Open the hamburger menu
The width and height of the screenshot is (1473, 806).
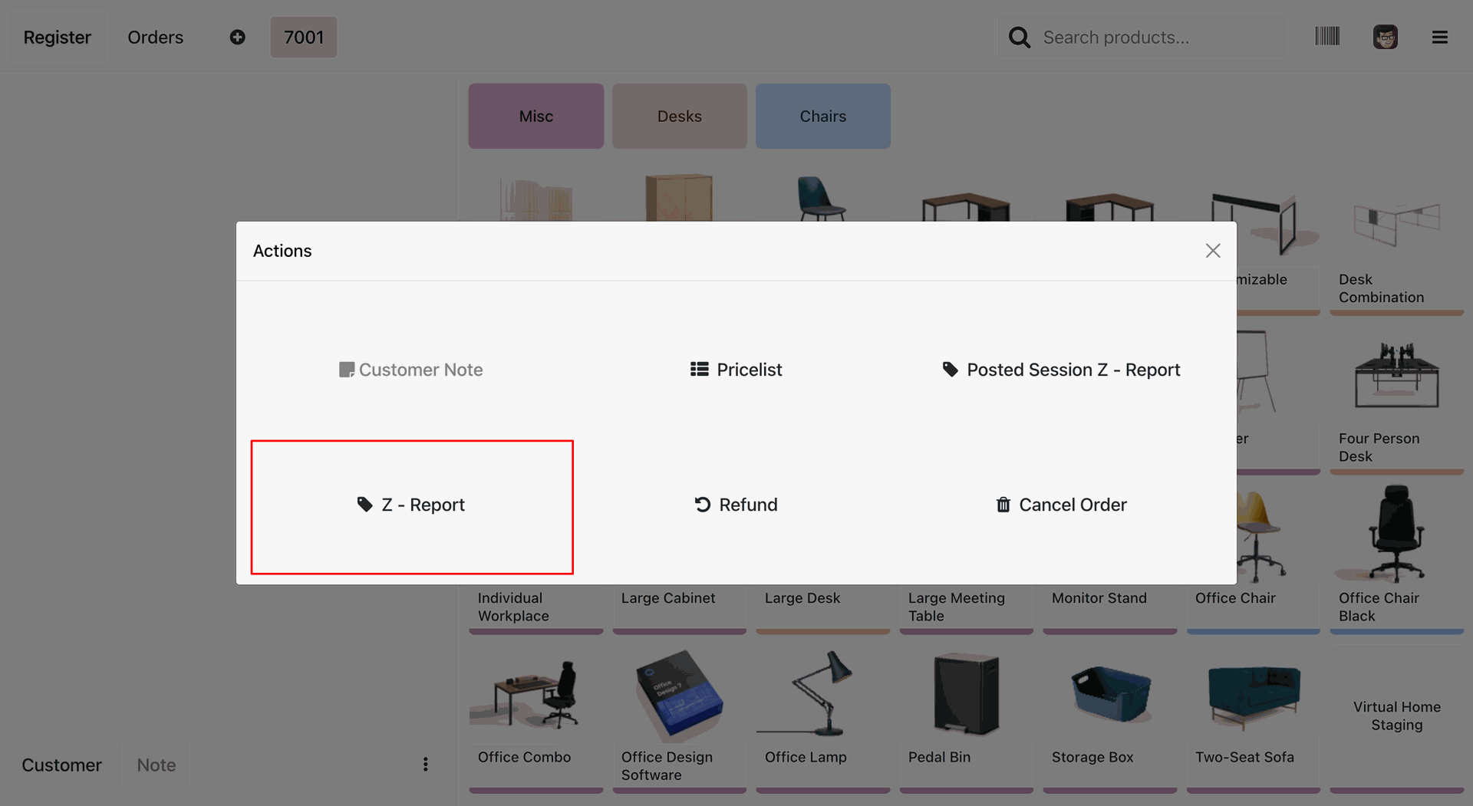pos(1440,37)
